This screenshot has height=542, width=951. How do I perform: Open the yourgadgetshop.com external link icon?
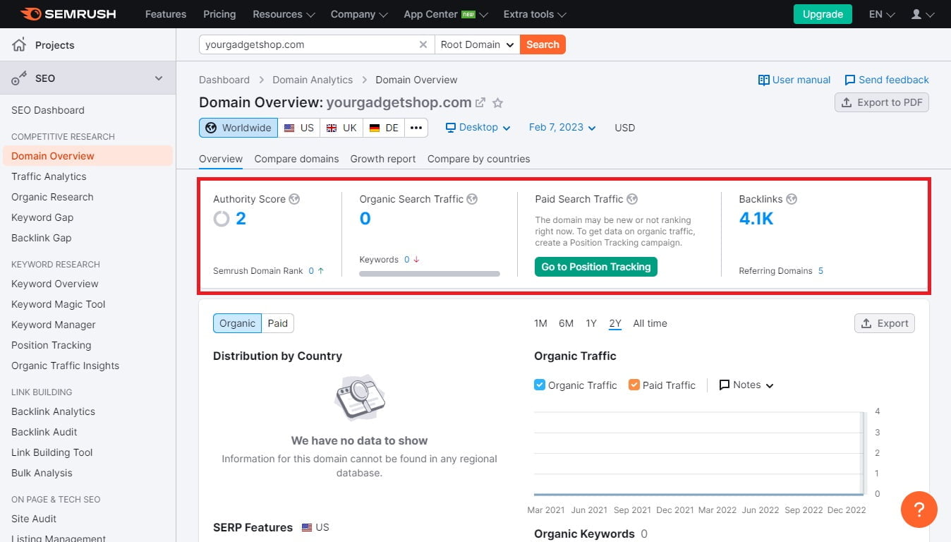tap(480, 102)
